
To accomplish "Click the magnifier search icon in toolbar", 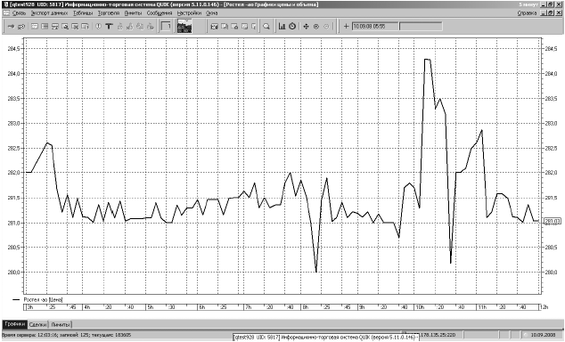I will 266,27.
